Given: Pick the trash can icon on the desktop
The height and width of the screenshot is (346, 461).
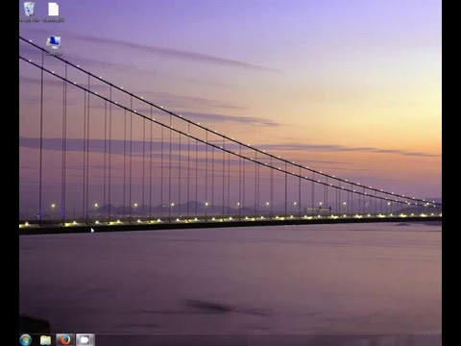Looking at the screenshot, I should click(29, 9).
